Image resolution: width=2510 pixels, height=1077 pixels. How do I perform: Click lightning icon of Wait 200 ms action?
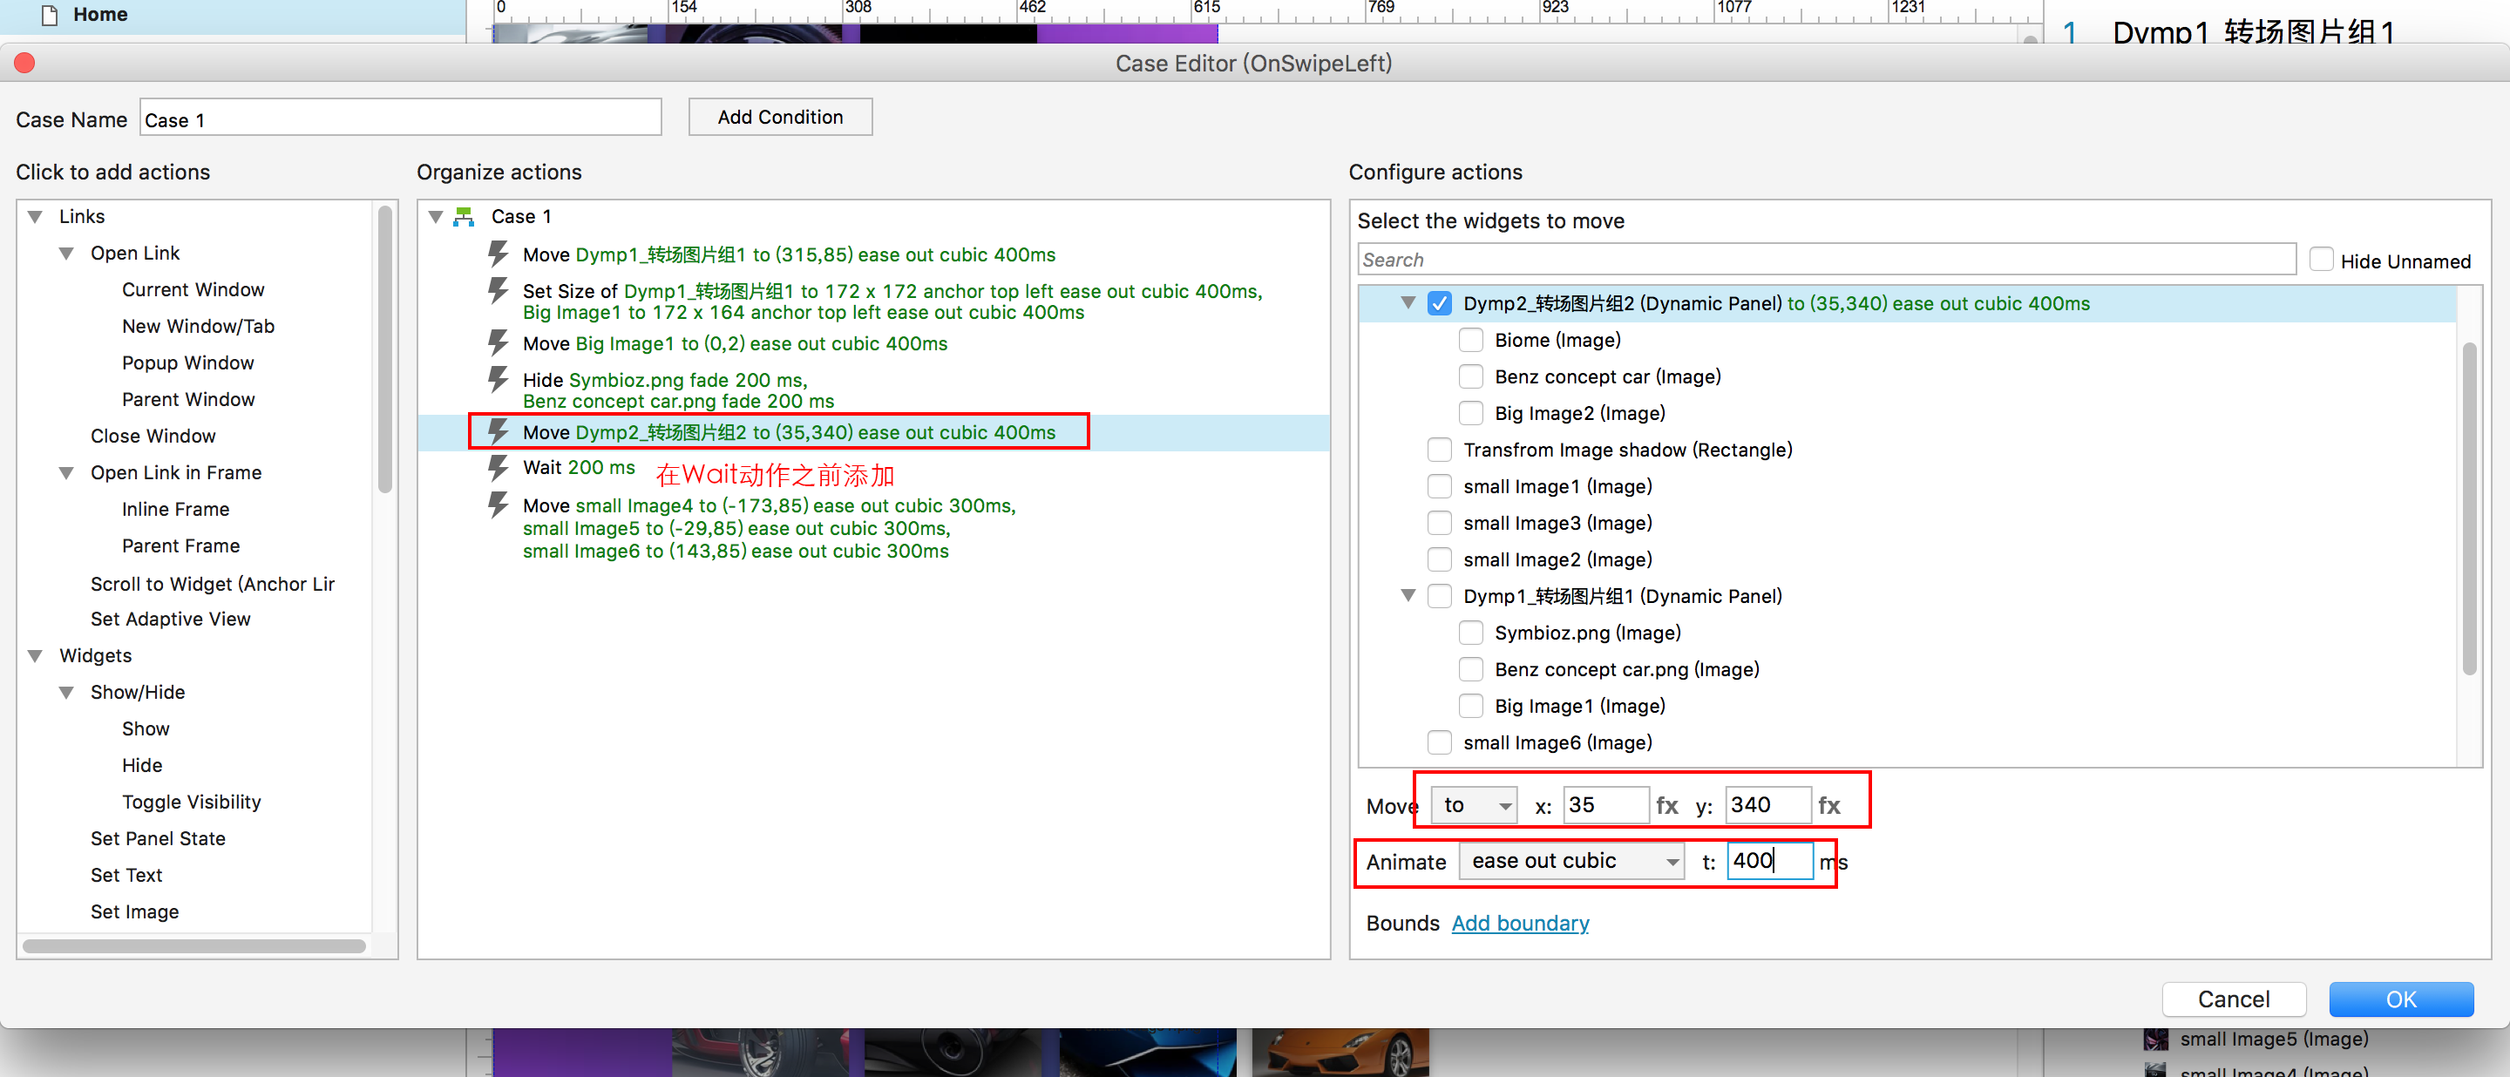pos(498,469)
